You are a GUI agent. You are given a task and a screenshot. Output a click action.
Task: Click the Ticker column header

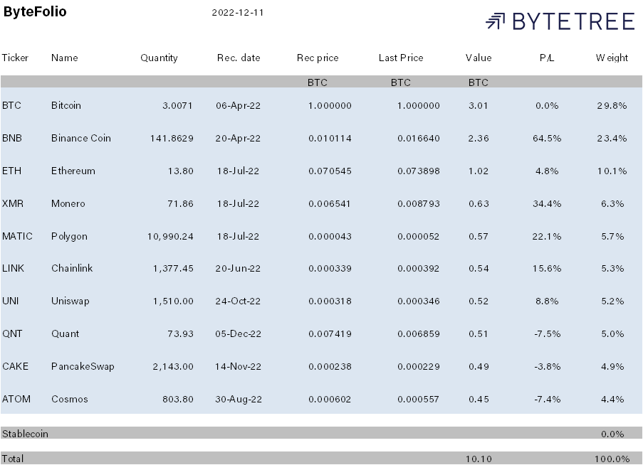[15, 58]
